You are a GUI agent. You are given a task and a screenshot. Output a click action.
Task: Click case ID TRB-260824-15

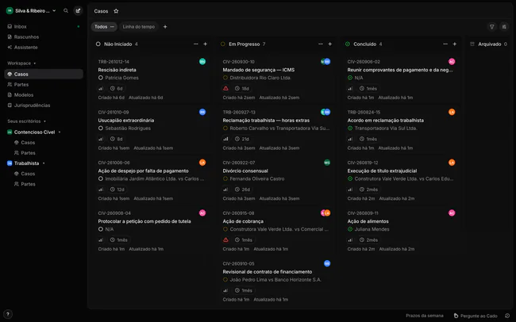pyautogui.click(x=364, y=112)
